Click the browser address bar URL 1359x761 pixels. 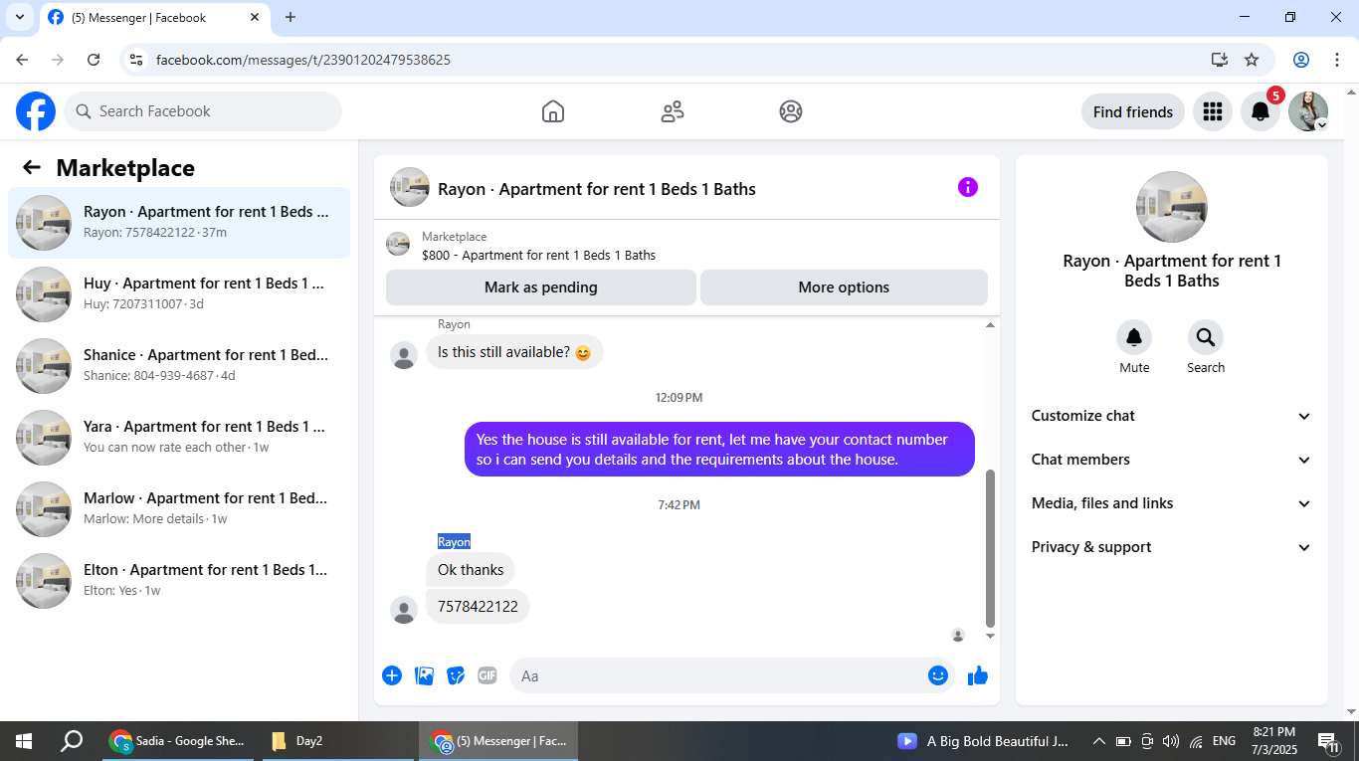(x=303, y=60)
